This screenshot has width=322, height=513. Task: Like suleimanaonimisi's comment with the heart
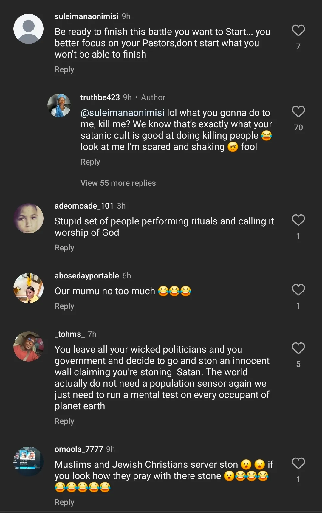pyautogui.click(x=298, y=31)
